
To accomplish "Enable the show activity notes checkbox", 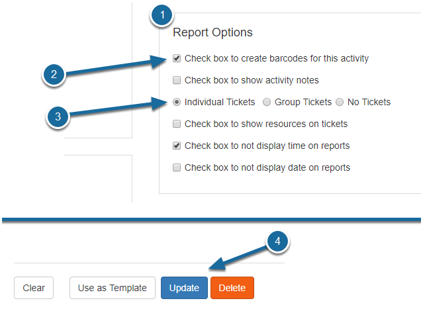I will click(x=177, y=80).
